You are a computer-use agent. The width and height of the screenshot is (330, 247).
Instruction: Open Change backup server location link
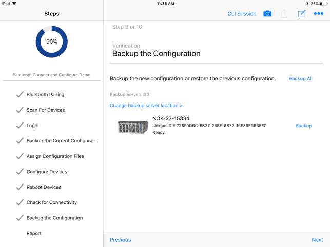pyautogui.click(x=146, y=106)
